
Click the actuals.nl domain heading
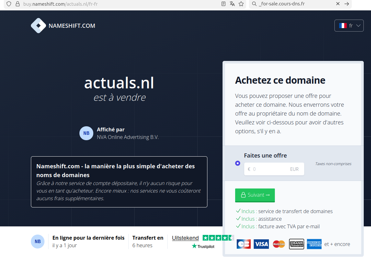click(x=119, y=83)
